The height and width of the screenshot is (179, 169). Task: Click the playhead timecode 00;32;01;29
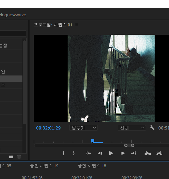pos(48,128)
